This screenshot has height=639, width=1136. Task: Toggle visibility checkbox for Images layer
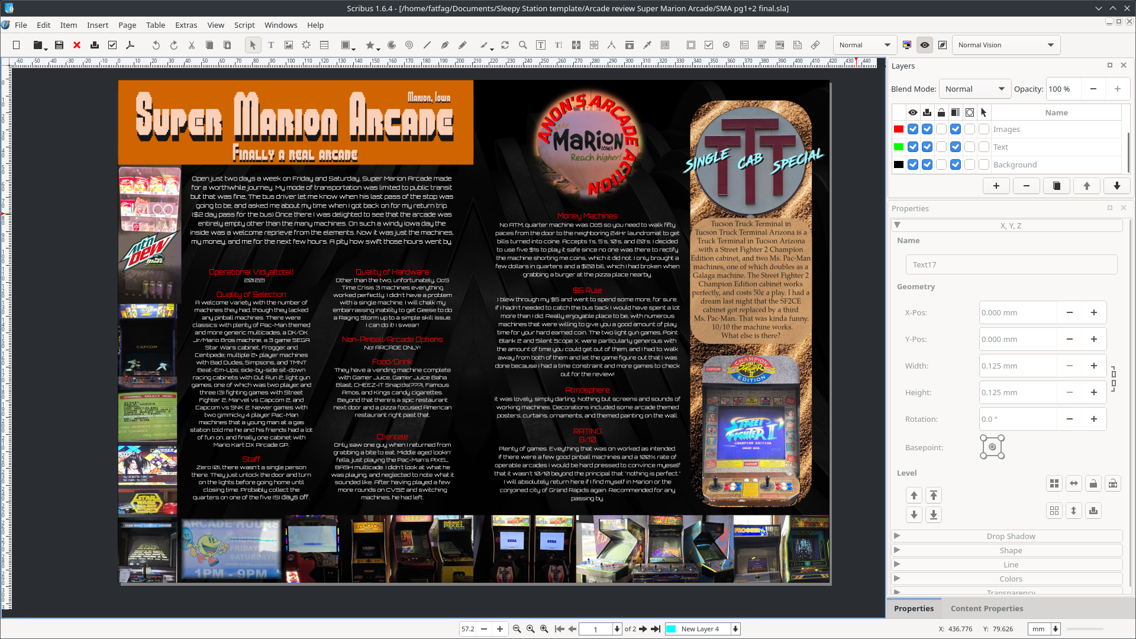click(913, 129)
